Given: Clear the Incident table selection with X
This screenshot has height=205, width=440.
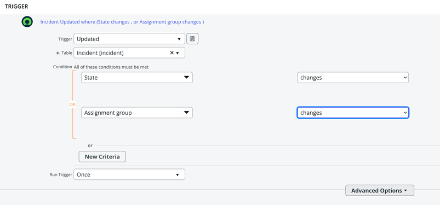Looking at the screenshot, I should click(172, 52).
